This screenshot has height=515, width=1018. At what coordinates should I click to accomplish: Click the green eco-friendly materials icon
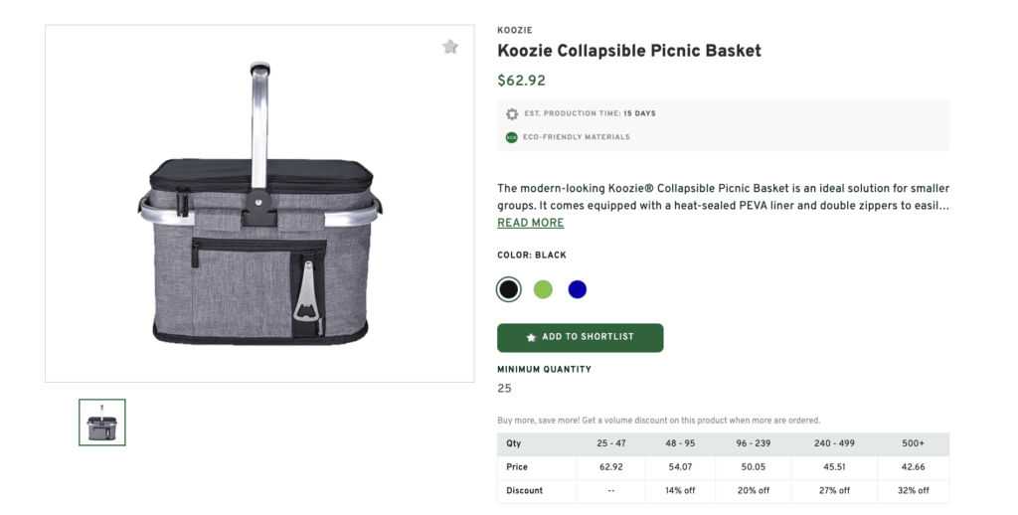(512, 137)
